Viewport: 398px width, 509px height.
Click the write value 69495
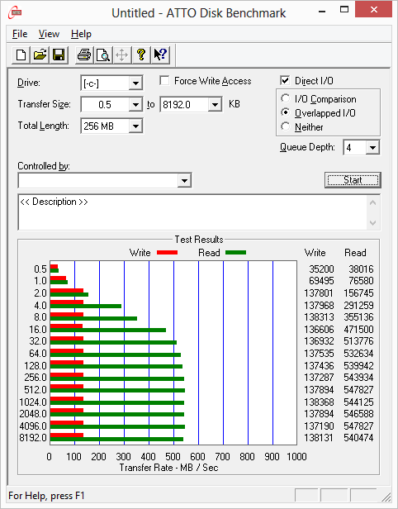click(x=321, y=281)
